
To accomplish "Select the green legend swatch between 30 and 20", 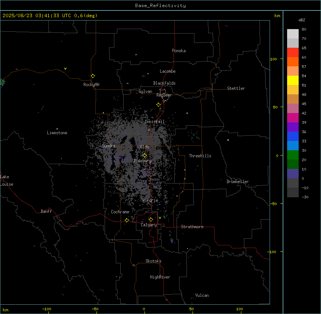I will [293, 155].
